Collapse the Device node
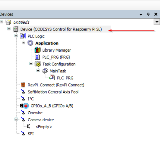 pyautogui.click(x=9, y=29)
